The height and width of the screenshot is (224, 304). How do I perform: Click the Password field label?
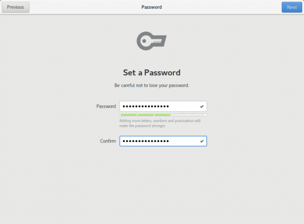[x=106, y=107]
